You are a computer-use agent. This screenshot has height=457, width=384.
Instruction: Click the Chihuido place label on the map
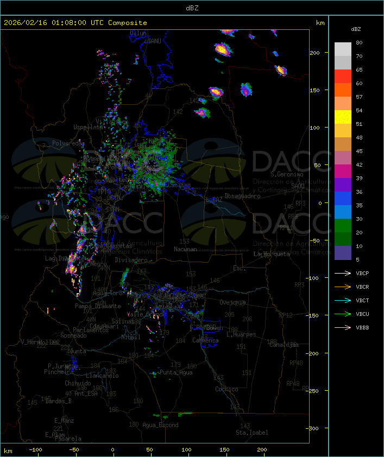[78, 383]
